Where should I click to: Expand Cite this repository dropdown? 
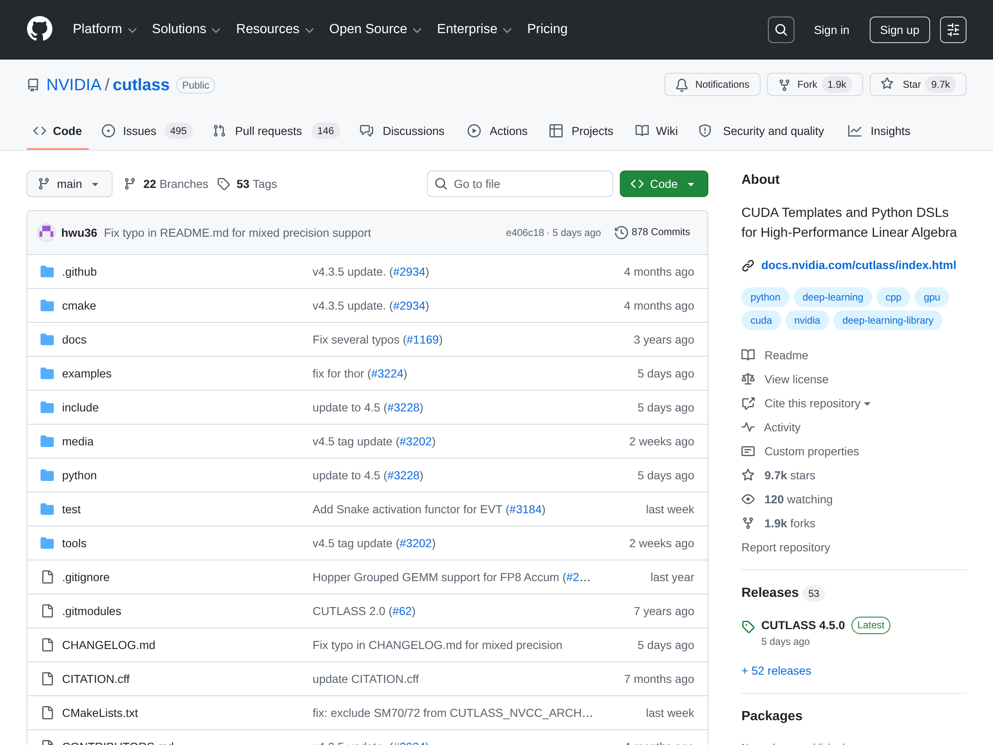817,403
